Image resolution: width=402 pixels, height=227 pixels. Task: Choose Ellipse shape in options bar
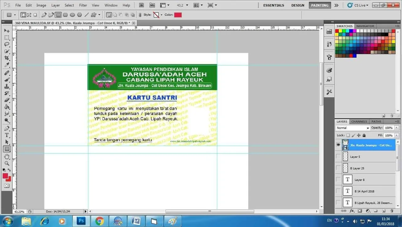coord(72,15)
